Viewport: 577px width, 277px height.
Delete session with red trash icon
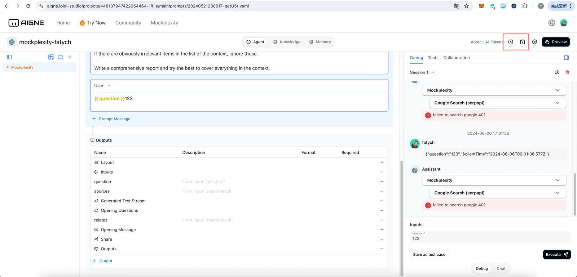567,72
